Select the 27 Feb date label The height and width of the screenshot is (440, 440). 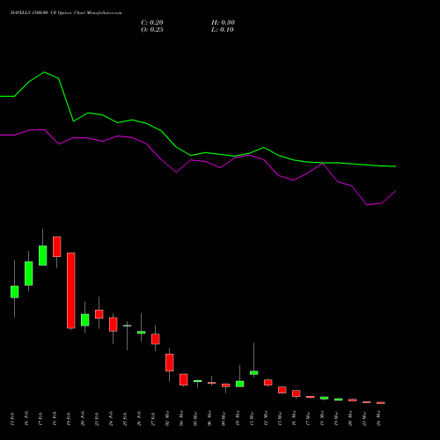[x=153, y=419]
